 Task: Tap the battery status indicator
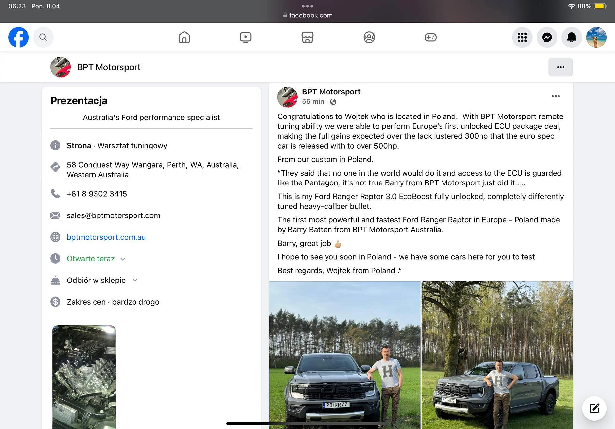pyautogui.click(x=600, y=6)
